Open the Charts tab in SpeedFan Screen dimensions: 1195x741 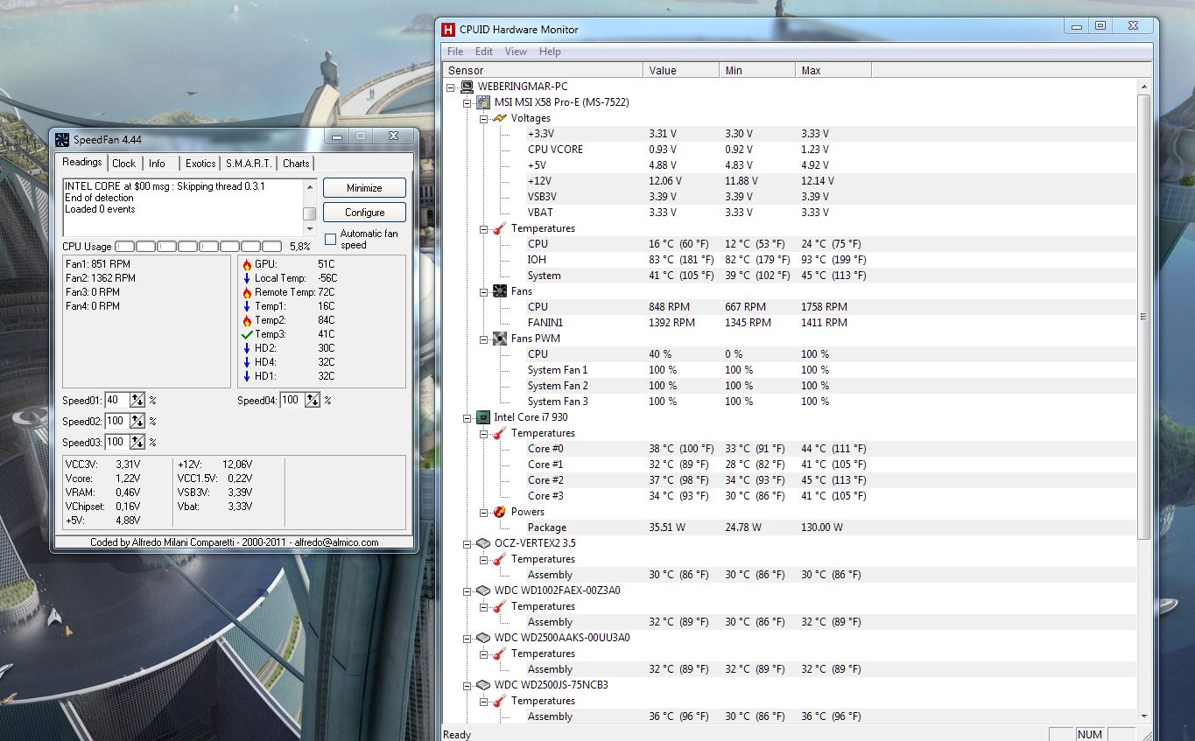(296, 164)
